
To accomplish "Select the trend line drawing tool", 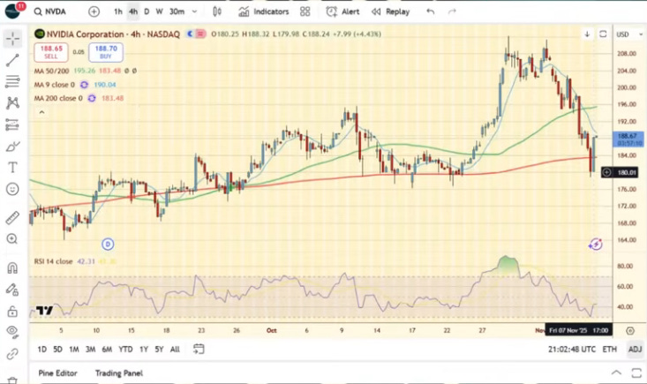I will [12, 60].
